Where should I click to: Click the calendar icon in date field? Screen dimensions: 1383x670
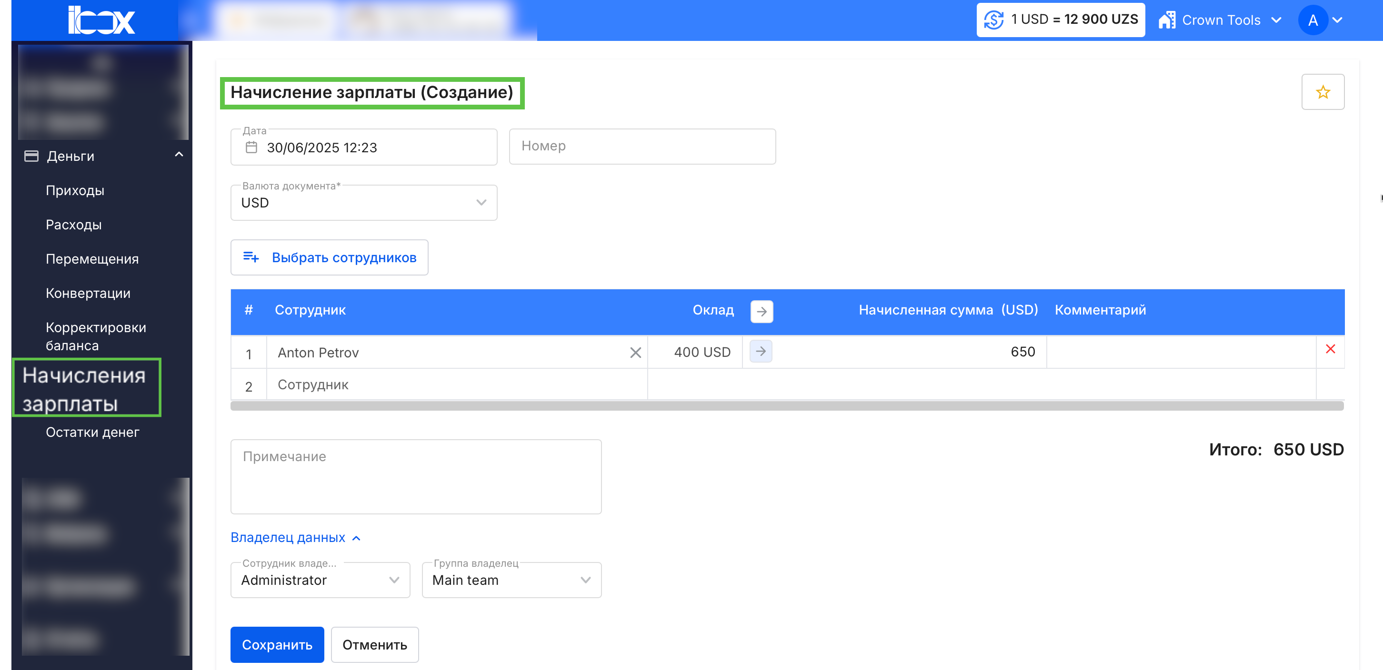point(251,147)
